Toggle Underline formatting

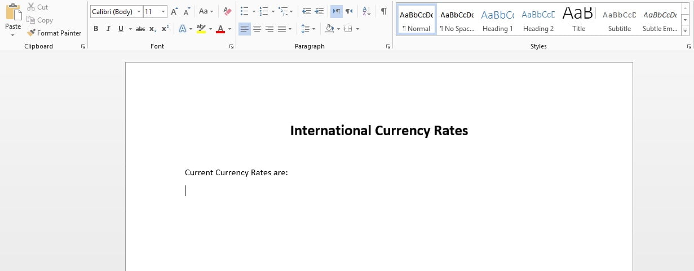click(121, 29)
